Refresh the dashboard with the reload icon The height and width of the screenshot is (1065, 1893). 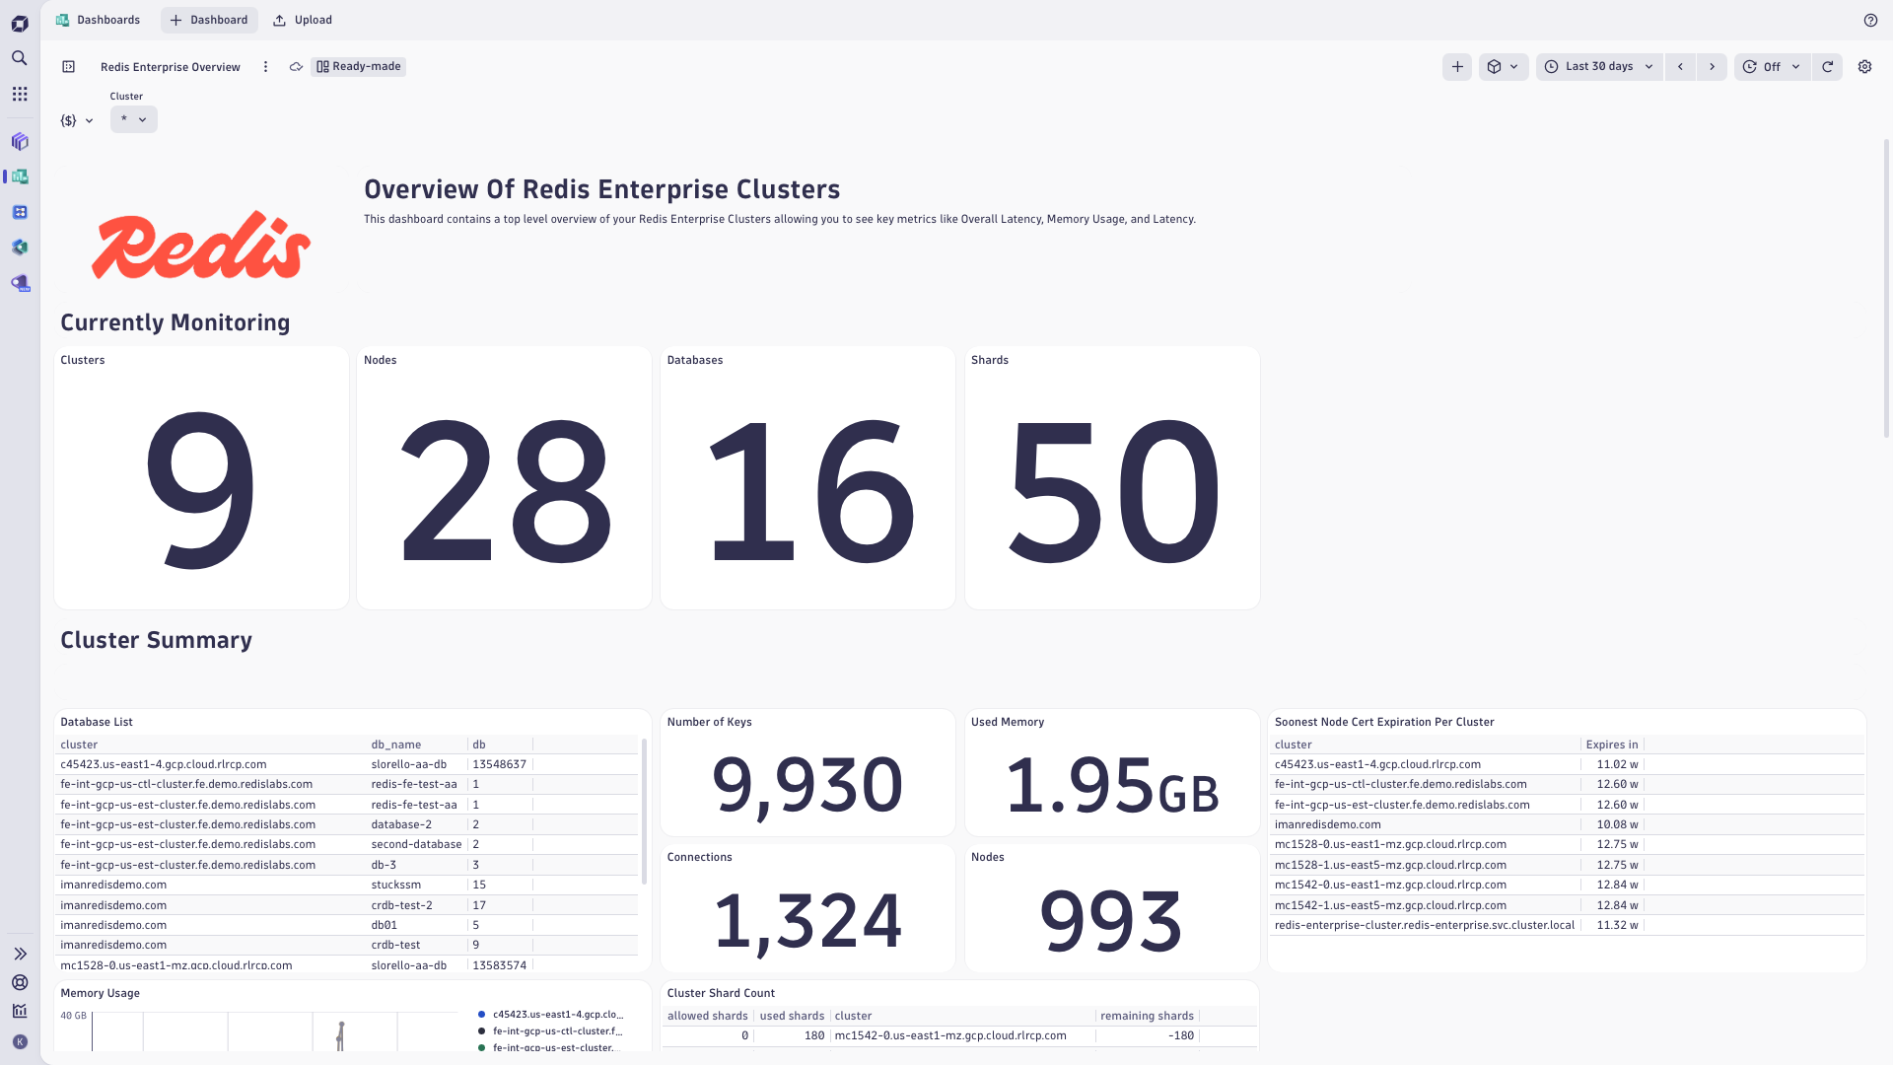tap(1829, 67)
